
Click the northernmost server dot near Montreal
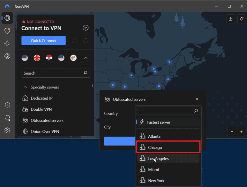pyautogui.click(x=169, y=62)
